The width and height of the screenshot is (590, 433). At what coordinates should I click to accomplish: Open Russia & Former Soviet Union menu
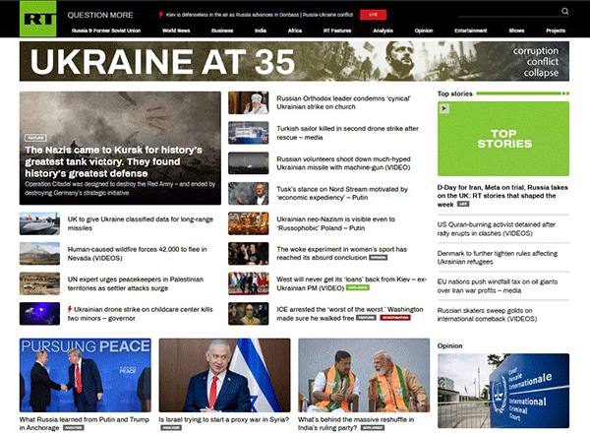(106, 31)
